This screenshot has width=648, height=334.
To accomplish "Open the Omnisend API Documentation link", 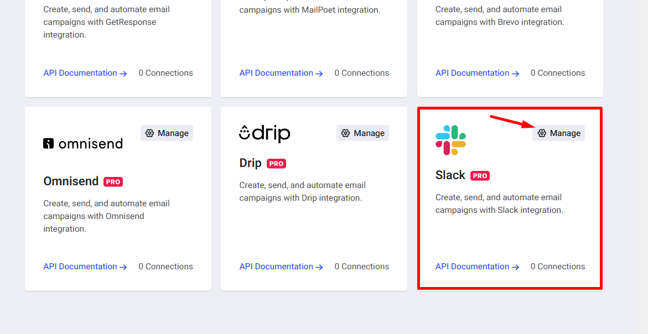I will pos(80,267).
